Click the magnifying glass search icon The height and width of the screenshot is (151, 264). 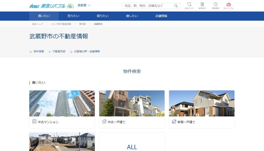coord(176,6)
